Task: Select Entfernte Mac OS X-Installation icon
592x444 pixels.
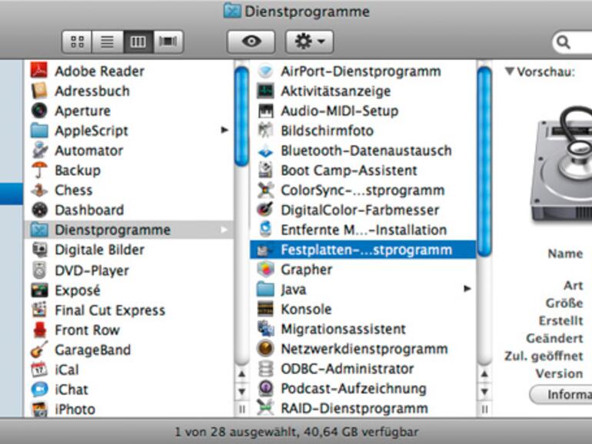Action: pos(265,230)
